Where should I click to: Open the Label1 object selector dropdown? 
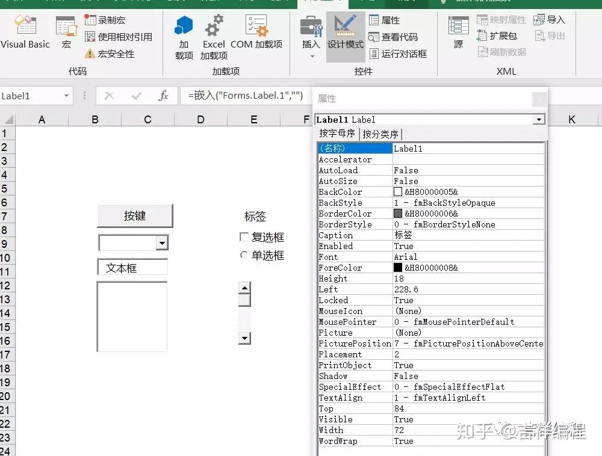(x=539, y=120)
